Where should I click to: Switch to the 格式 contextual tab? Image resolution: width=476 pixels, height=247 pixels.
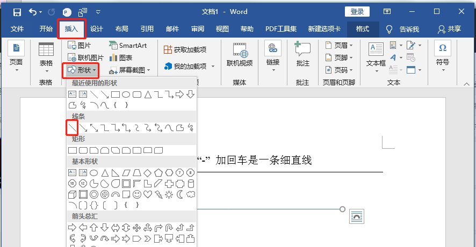(363, 29)
